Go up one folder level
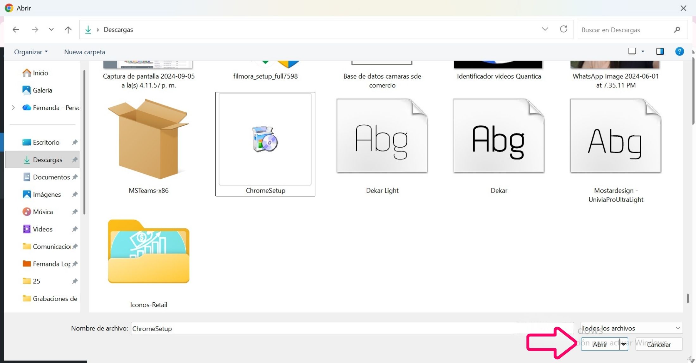Image resolution: width=696 pixels, height=363 pixels. 68,30
